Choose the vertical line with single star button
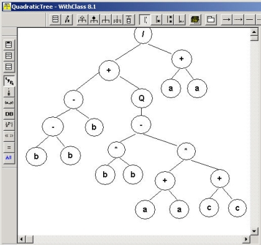 [157, 20]
